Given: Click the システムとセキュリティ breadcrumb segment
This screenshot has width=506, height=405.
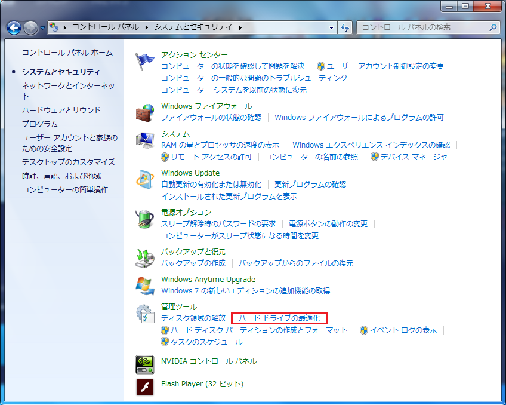Looking at the screenshot, I should [x=193, y=27].
